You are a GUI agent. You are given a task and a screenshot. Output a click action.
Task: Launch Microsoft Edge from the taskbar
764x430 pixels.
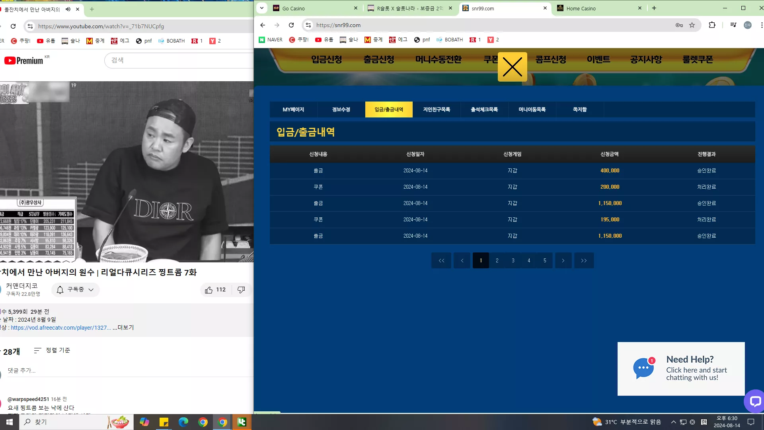tap(183, 422)
